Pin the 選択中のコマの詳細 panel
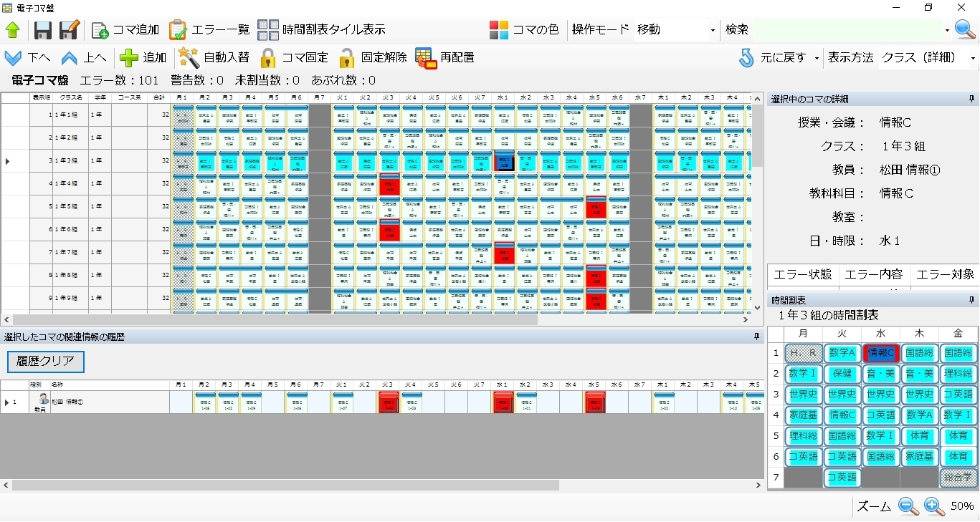Image resolution: width=980 pixels, height=522 pixels. click(x=972, y=100)
